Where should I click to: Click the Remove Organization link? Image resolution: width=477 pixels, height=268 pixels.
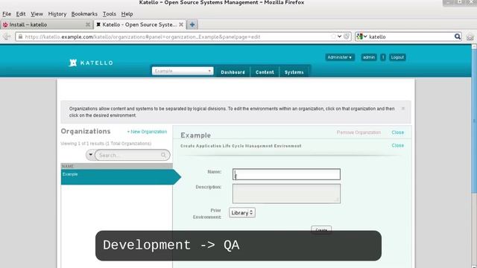click(x=358, y=133)
